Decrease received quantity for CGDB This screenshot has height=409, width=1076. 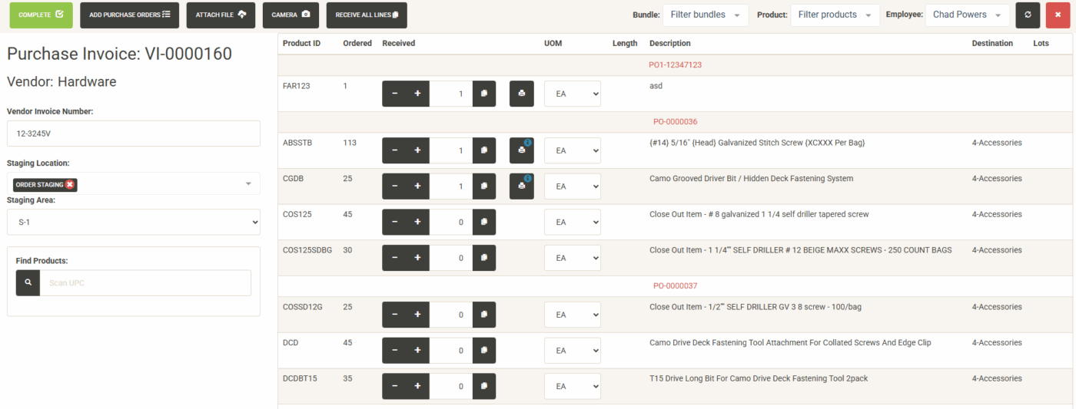[394, 186]
